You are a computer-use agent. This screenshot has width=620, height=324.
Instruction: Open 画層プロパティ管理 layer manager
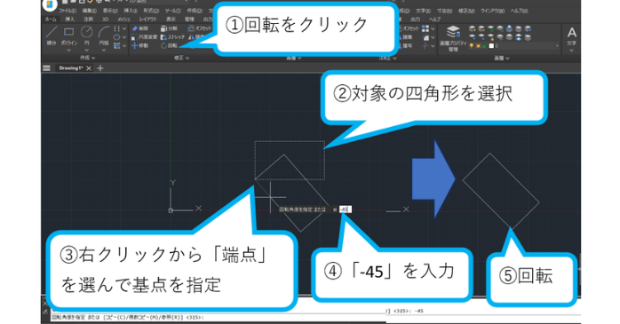[x=453, y=38]
